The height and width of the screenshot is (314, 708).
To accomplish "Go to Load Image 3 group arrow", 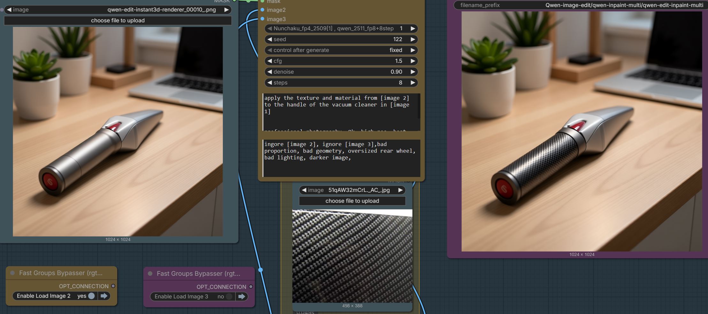I will coord(241,296).
